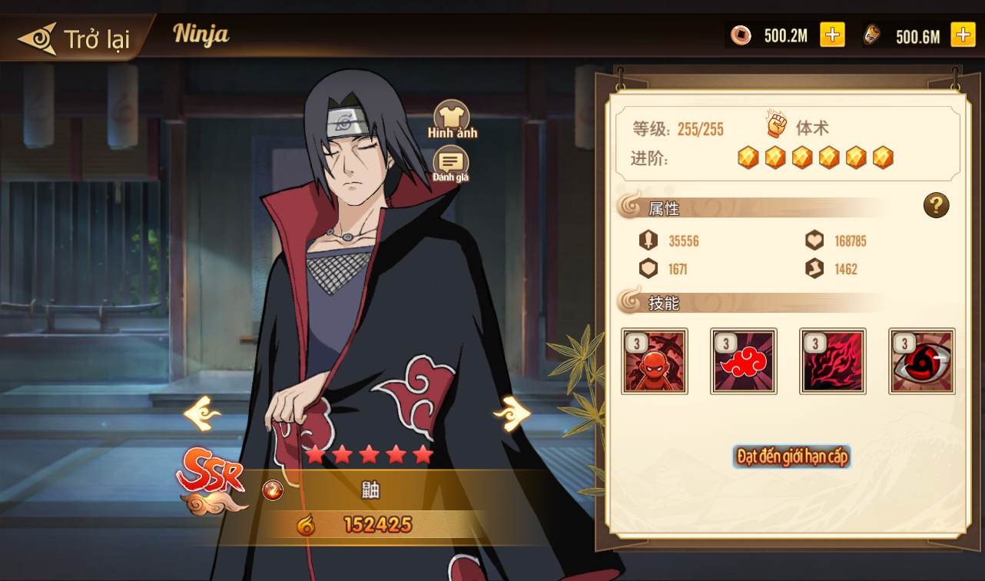Switch to next ninja with right arrow

coord(512,415)
